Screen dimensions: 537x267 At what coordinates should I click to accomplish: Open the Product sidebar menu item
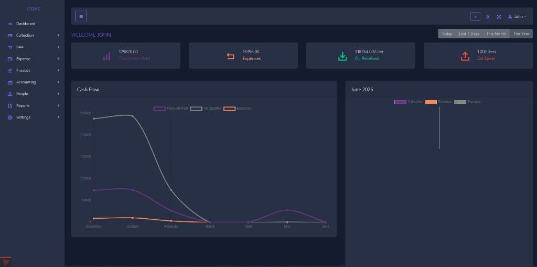click(x=32, y=70)
